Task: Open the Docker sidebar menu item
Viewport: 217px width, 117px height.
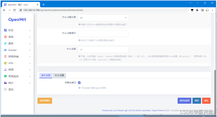Action: click(x=17, y=50)
